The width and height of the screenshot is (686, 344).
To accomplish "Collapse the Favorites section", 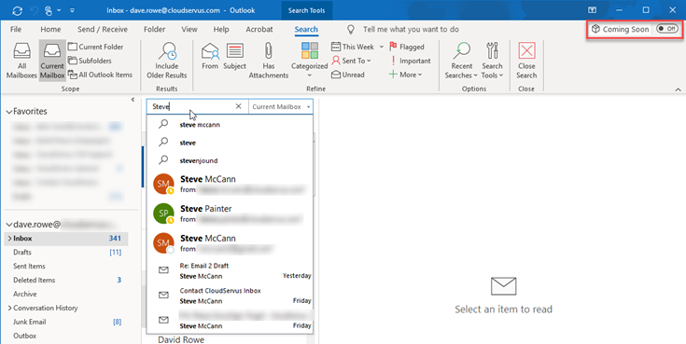I will tap(8, 112).
